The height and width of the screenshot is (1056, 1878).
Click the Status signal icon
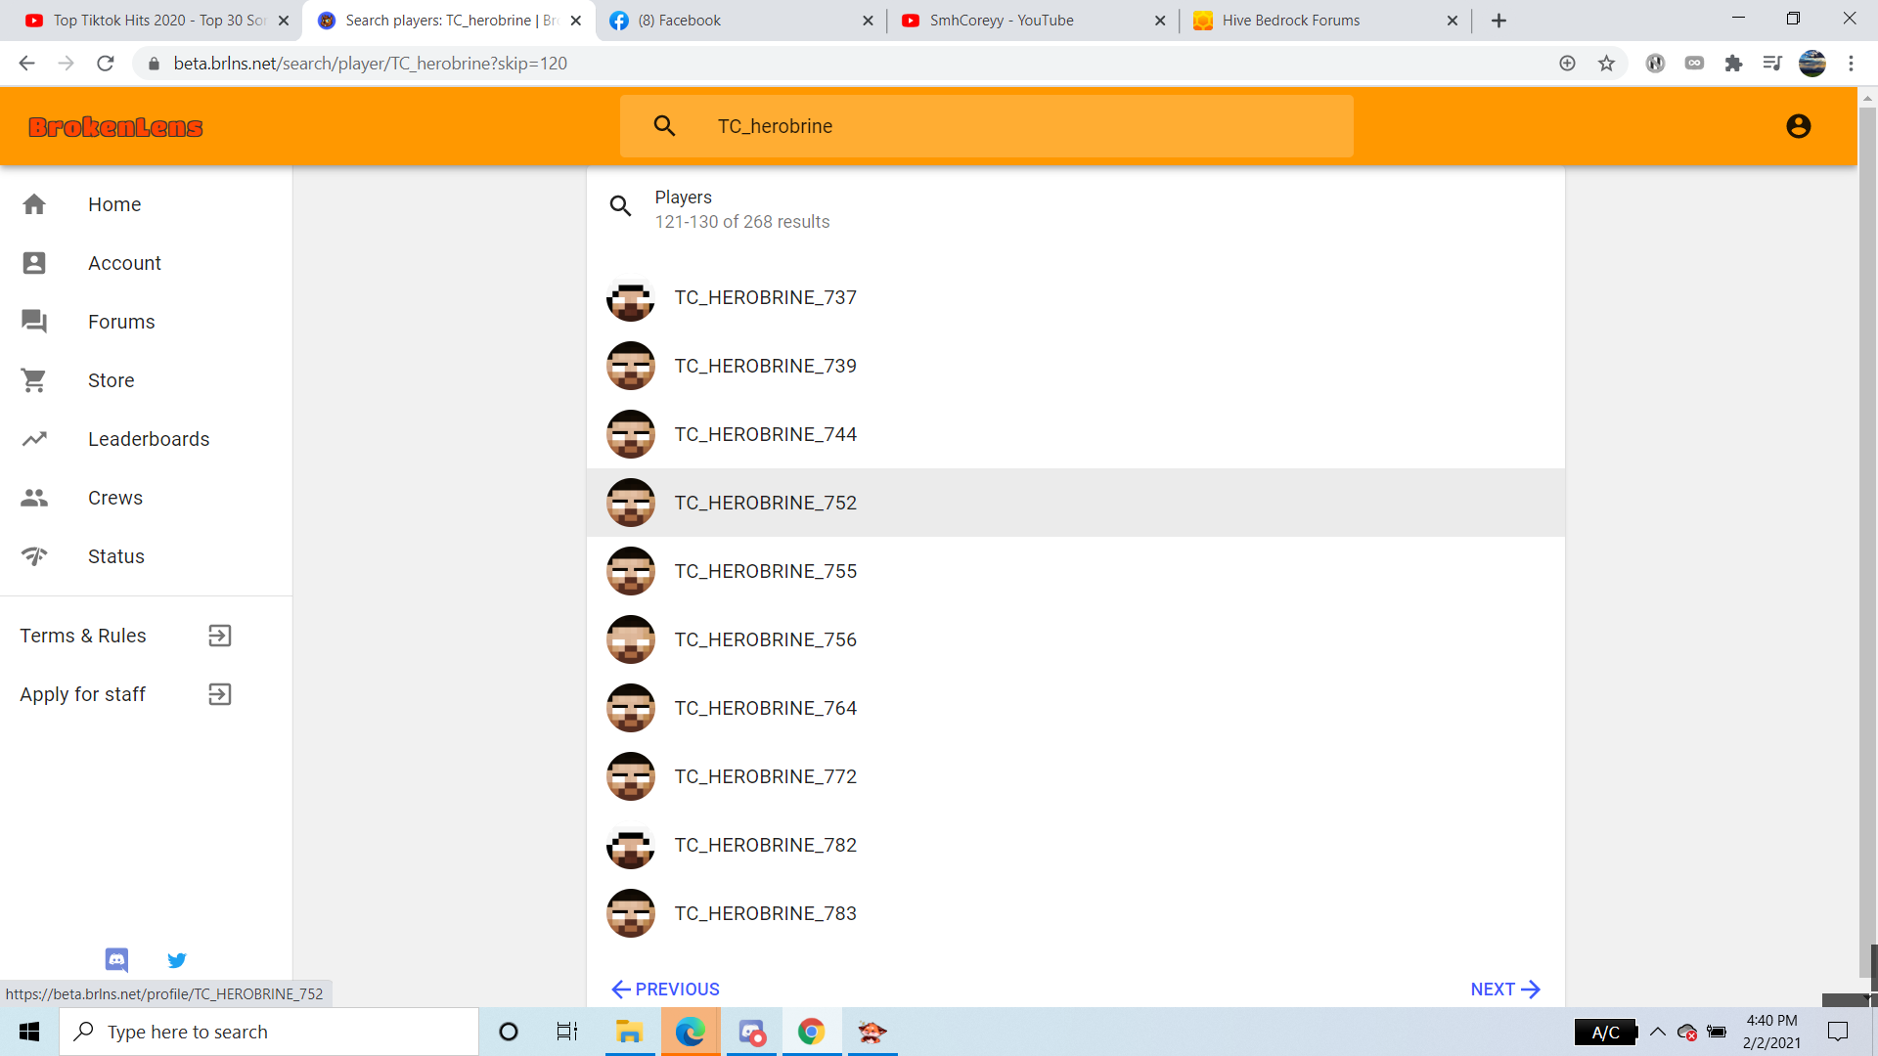[34, 556]
